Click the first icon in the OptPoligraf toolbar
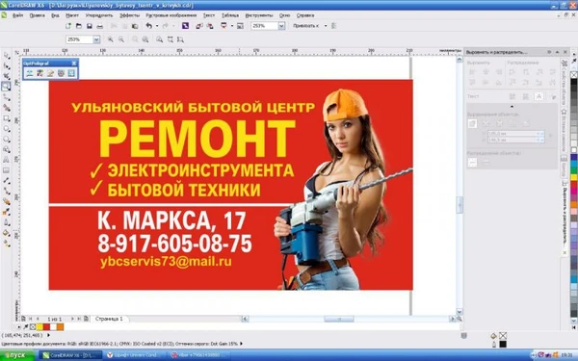 pyautogui.click(x=30, y=73)
